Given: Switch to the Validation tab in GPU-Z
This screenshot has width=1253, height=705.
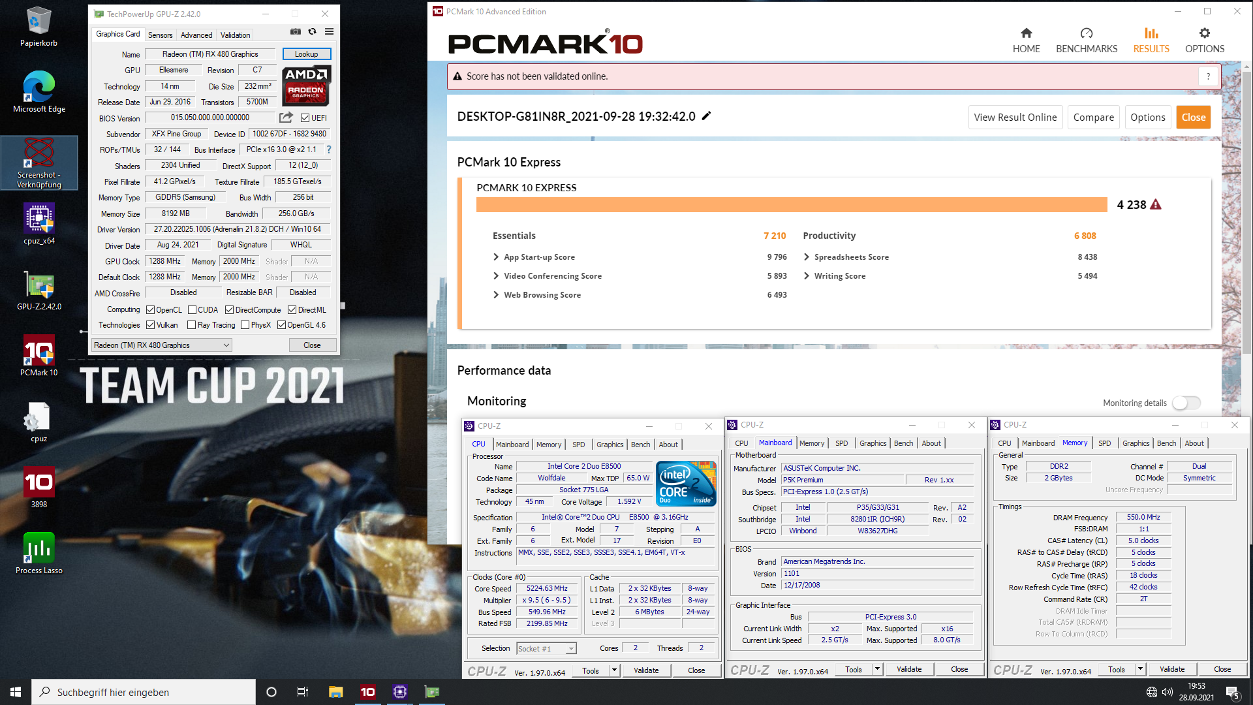Looking at the screenshot, I should click(x=235, y=35).
